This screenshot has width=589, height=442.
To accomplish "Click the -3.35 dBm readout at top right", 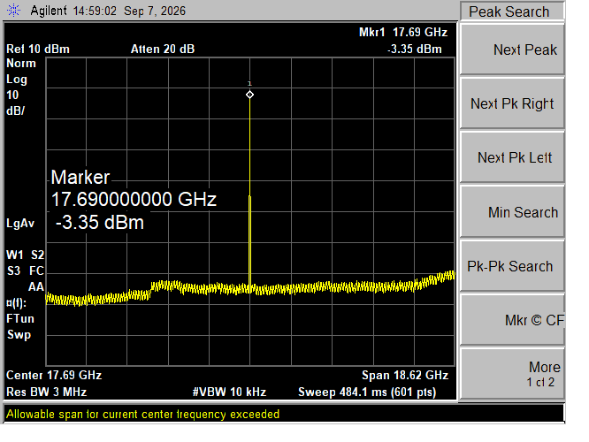I will coord(415,50).
